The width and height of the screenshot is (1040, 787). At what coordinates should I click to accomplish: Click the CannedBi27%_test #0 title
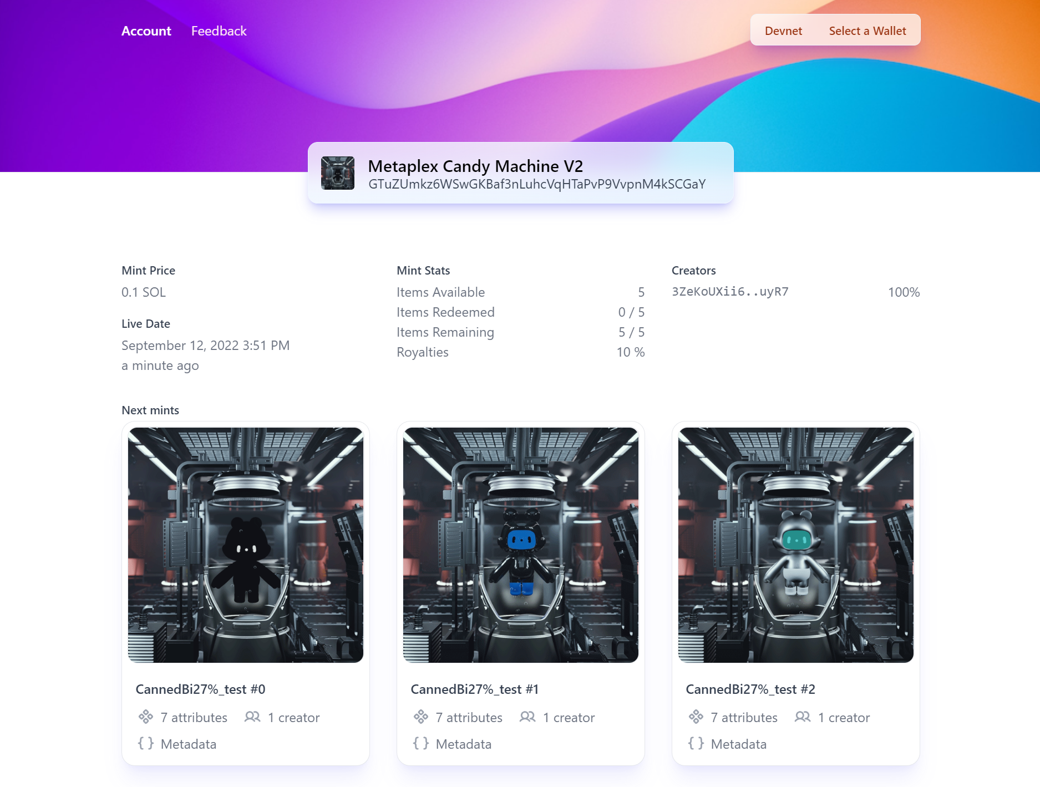click(x=200, y=689)
